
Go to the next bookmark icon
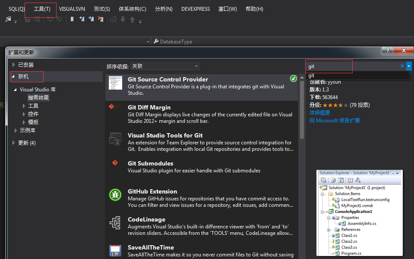point(91,19)
